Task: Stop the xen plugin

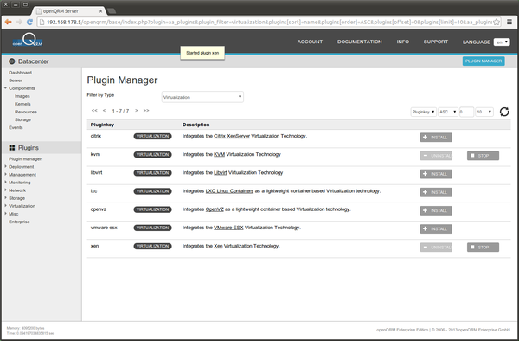Action: [x=483, y=248]
